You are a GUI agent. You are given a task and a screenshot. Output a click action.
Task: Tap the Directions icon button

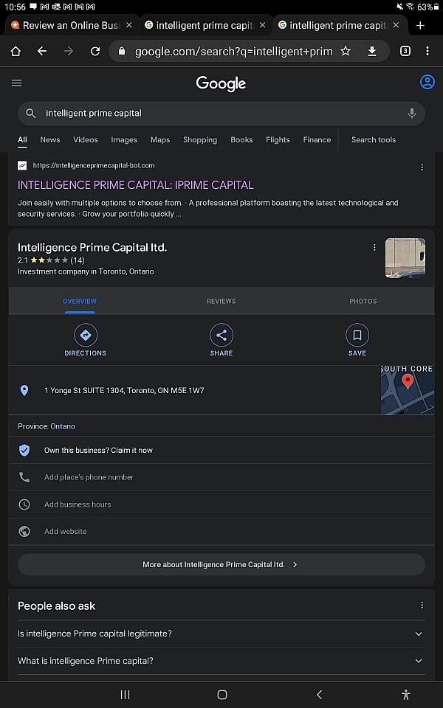coord(86,335)
